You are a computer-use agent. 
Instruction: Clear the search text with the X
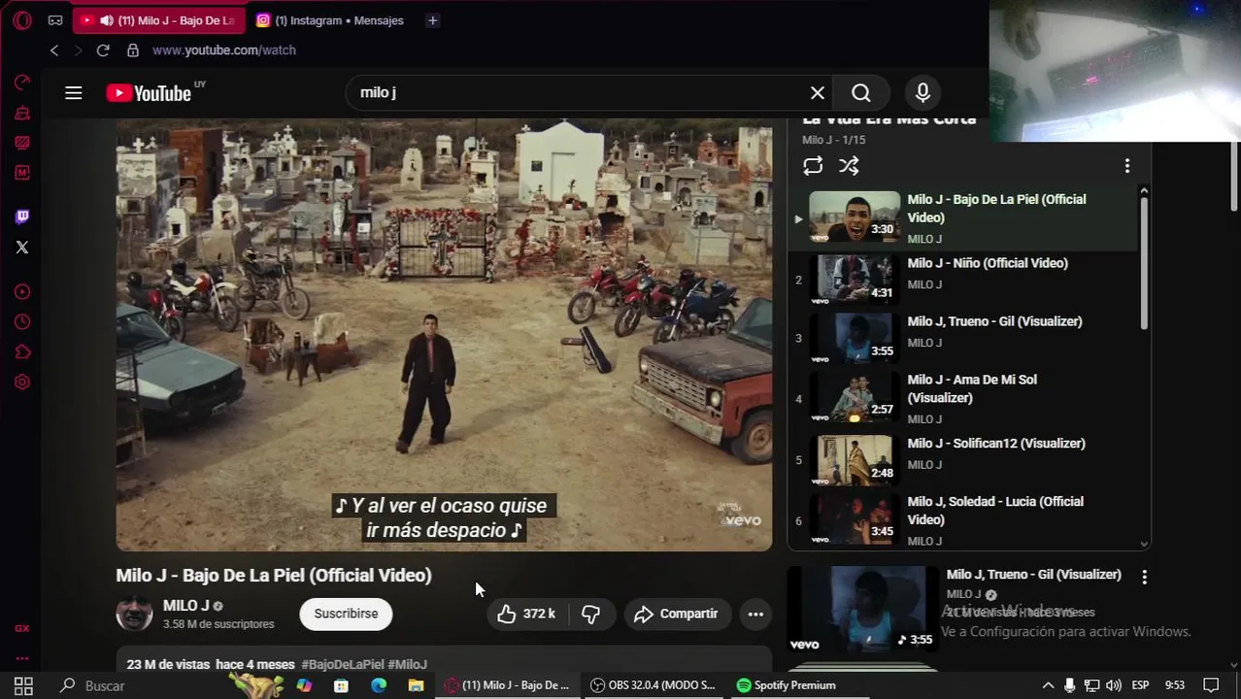click(x=818, y=93)
